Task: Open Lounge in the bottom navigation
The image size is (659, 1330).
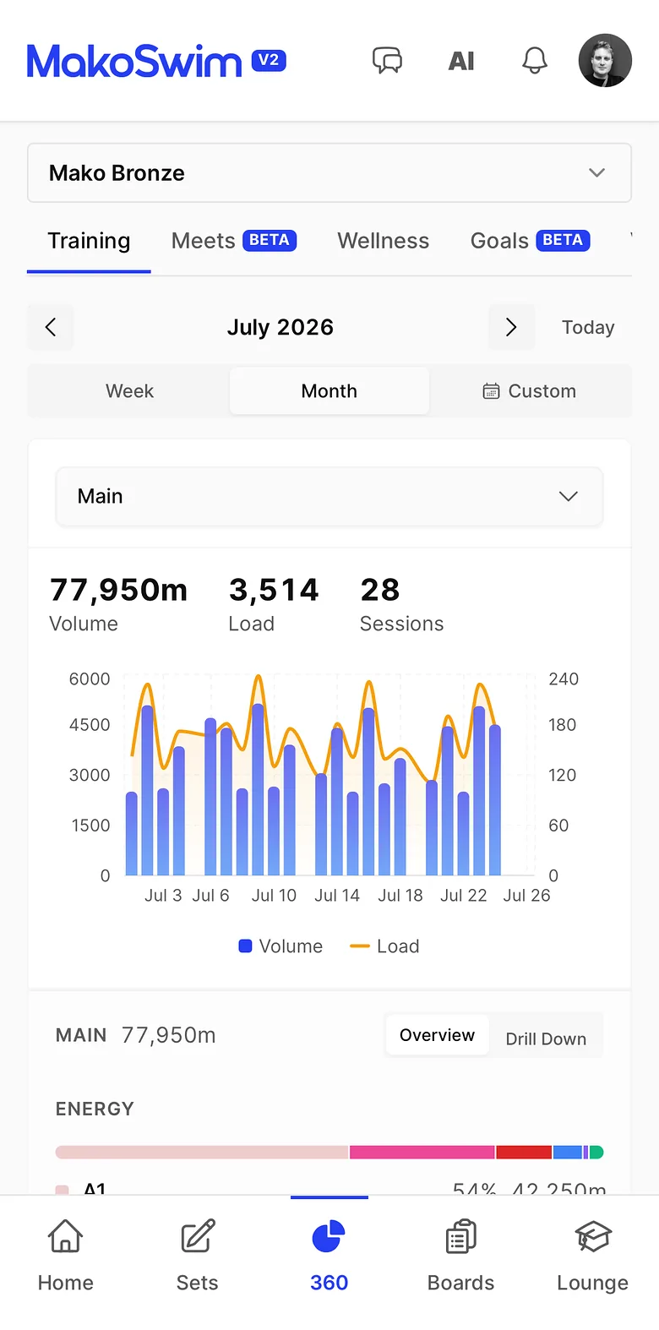Action: click(593, 1256)
